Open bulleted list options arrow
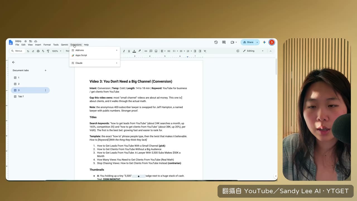 pos(184,51)
